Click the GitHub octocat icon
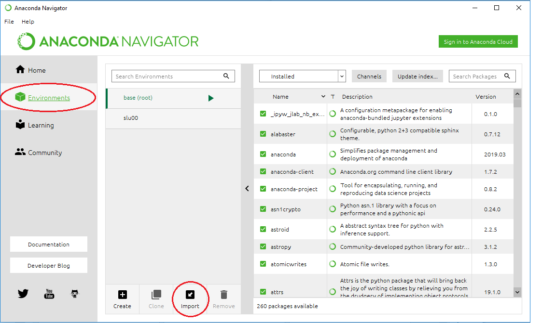Screen dimensions: 556x323 (x=74, y=294)
